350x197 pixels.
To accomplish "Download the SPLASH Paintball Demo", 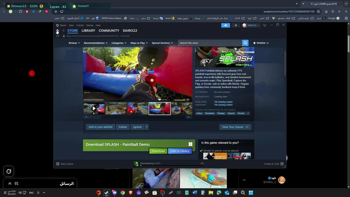I will [158, 151].
